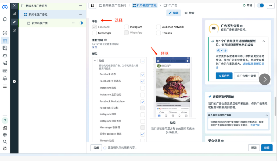Open the settings gear in sidebar
The width and height of the screenshot is (277, 161).
(5, 135)
